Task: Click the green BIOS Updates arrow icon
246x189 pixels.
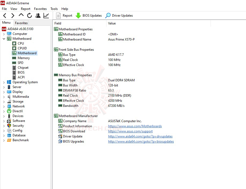Action: (78, 15)
